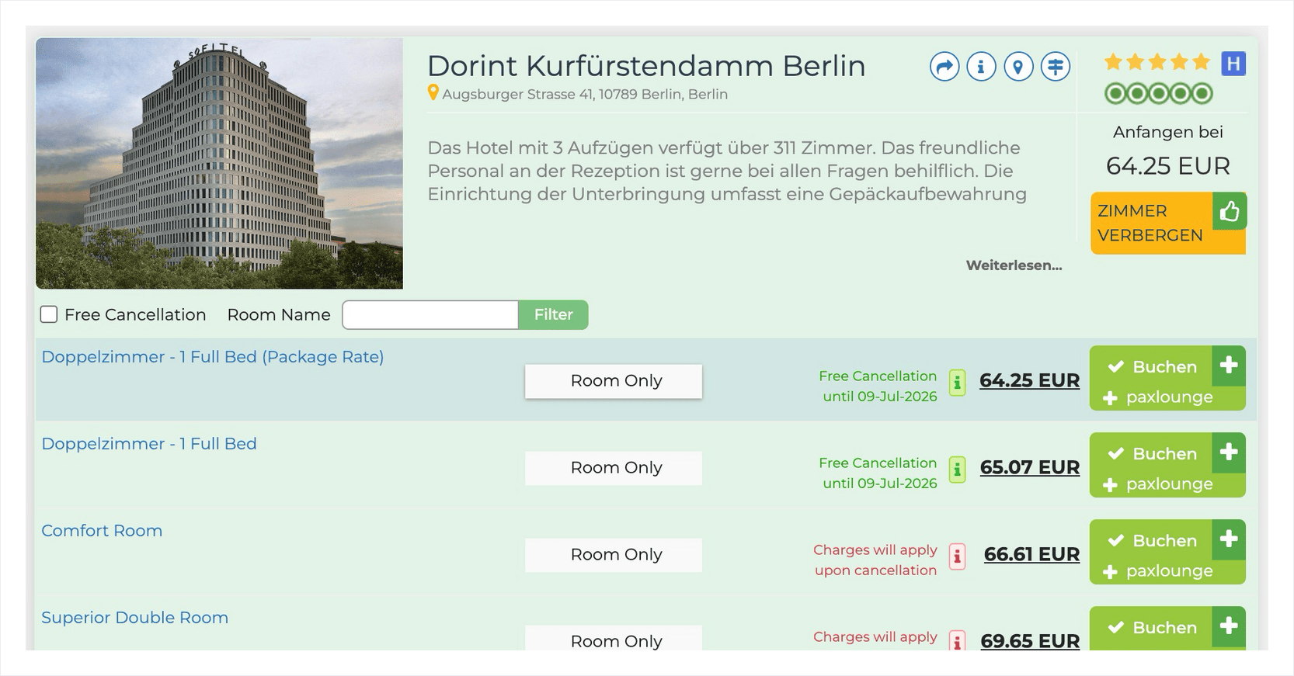Click plus icon beside Buchen for Superior Double Room
Viewport: 1294px width, 676px height.
tap(1229, 626)
